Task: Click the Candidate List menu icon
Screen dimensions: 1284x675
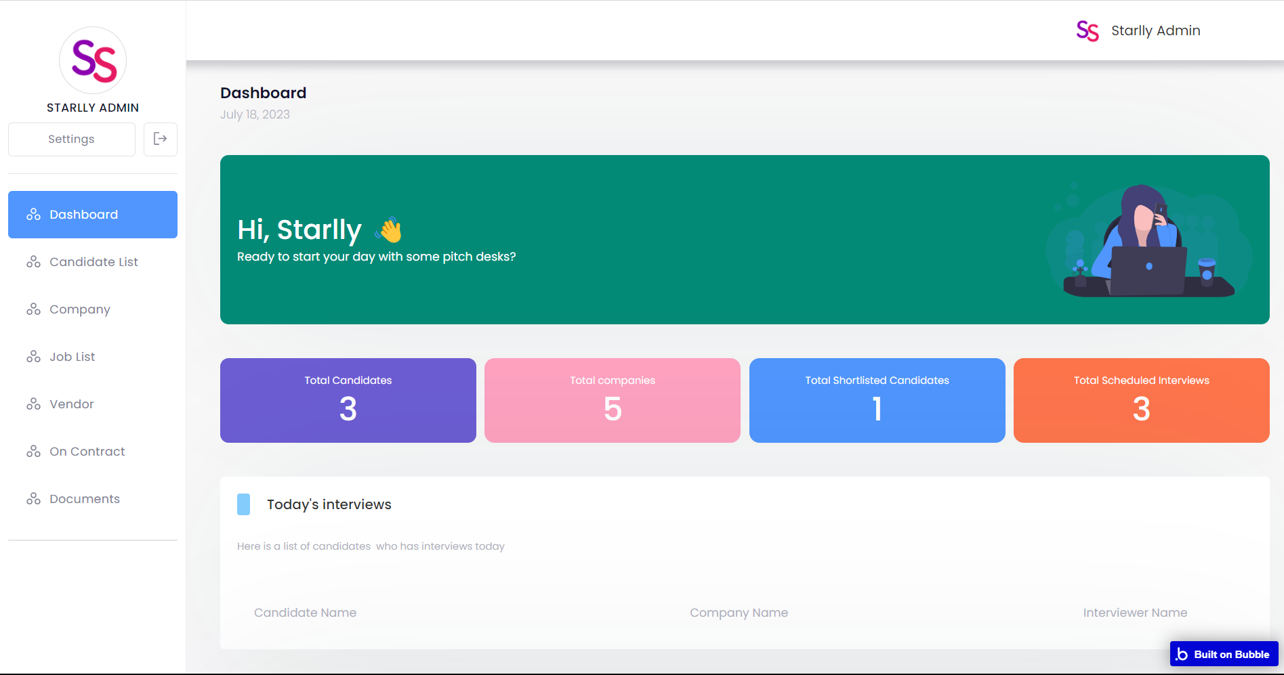Action: tap(34, 262)
